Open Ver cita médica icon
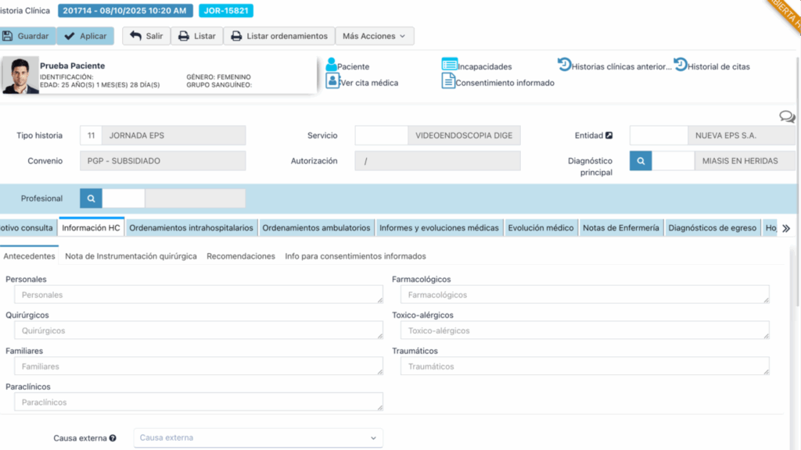 click(332, 81)
